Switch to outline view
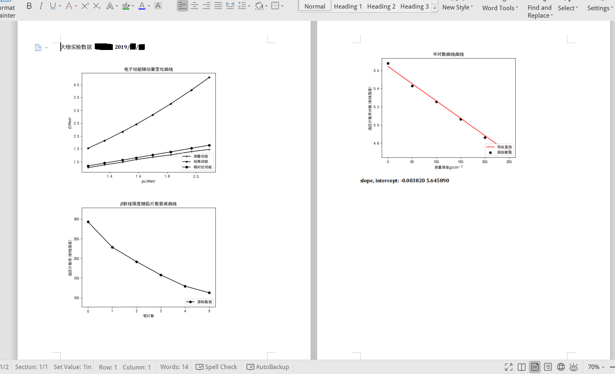Viewport: 615px width, 374px height. tap(548, 367)
